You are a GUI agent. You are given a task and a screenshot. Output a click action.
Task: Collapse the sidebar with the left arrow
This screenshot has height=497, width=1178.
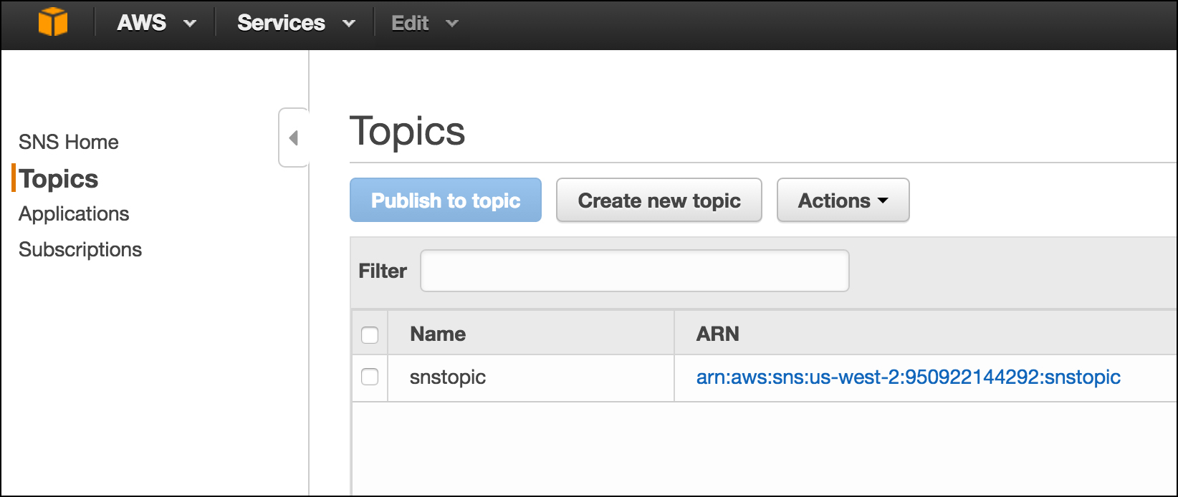(293, 137)
